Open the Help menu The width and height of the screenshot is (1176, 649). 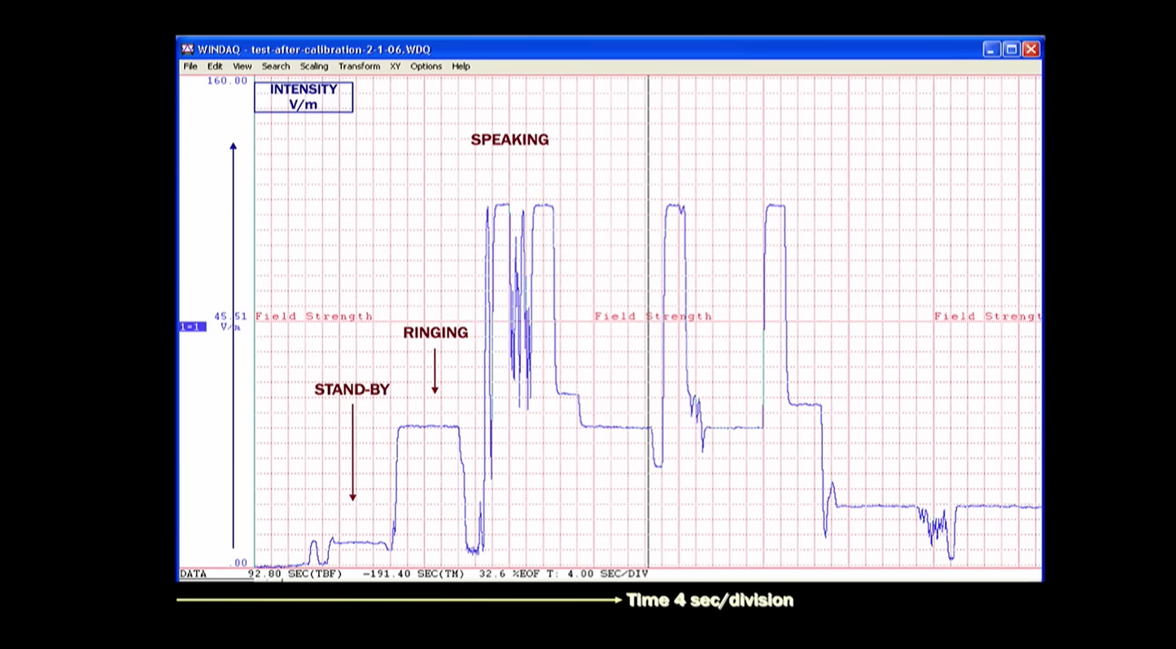point(461,66)
